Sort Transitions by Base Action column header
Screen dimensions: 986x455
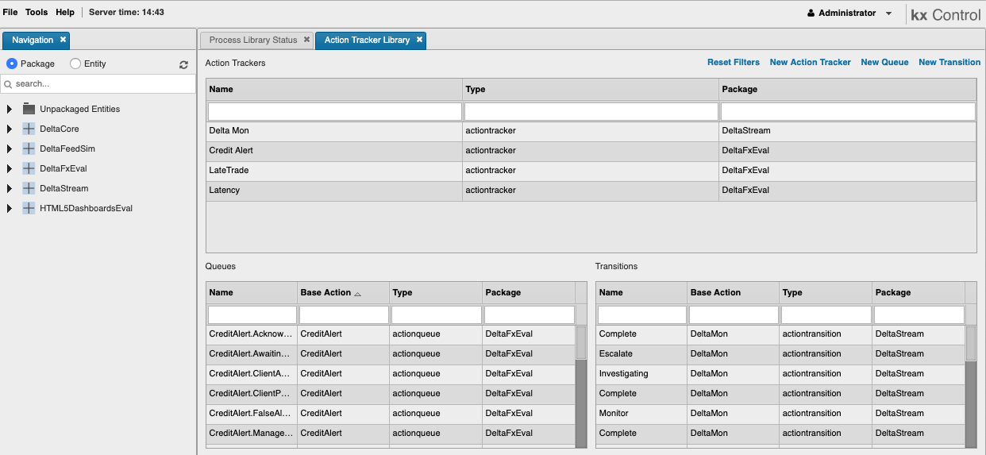tap(734, 292)
